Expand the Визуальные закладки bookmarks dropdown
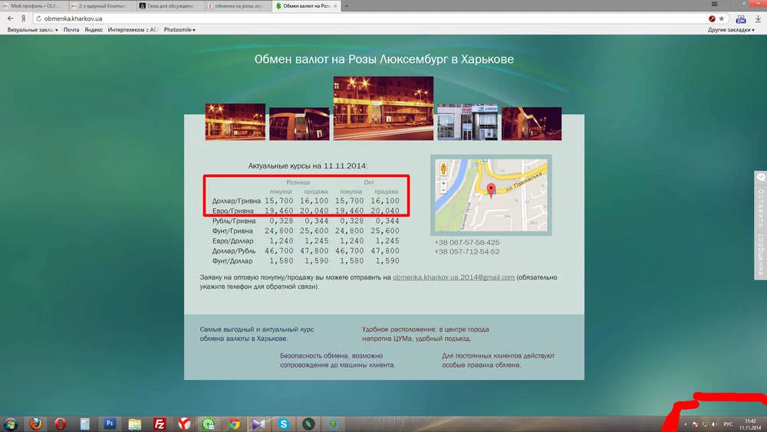The height and width of the screenshot is (432, 767). tap(32, 30)
